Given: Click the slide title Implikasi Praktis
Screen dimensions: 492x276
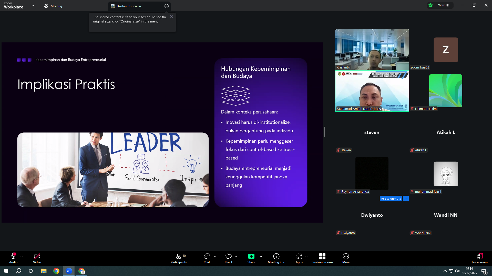Looking at the screenshot, I should click(66, 84).
